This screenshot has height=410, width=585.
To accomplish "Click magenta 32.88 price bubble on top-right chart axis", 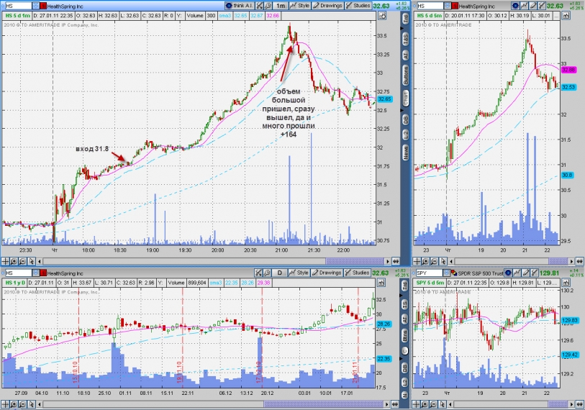I will tap(568, 69).
